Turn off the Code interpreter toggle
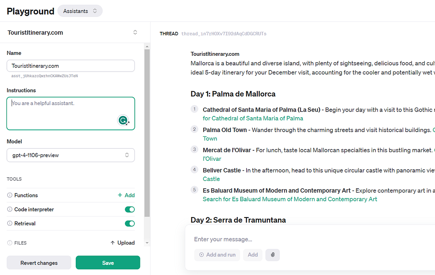 click(x=130, y=210)
